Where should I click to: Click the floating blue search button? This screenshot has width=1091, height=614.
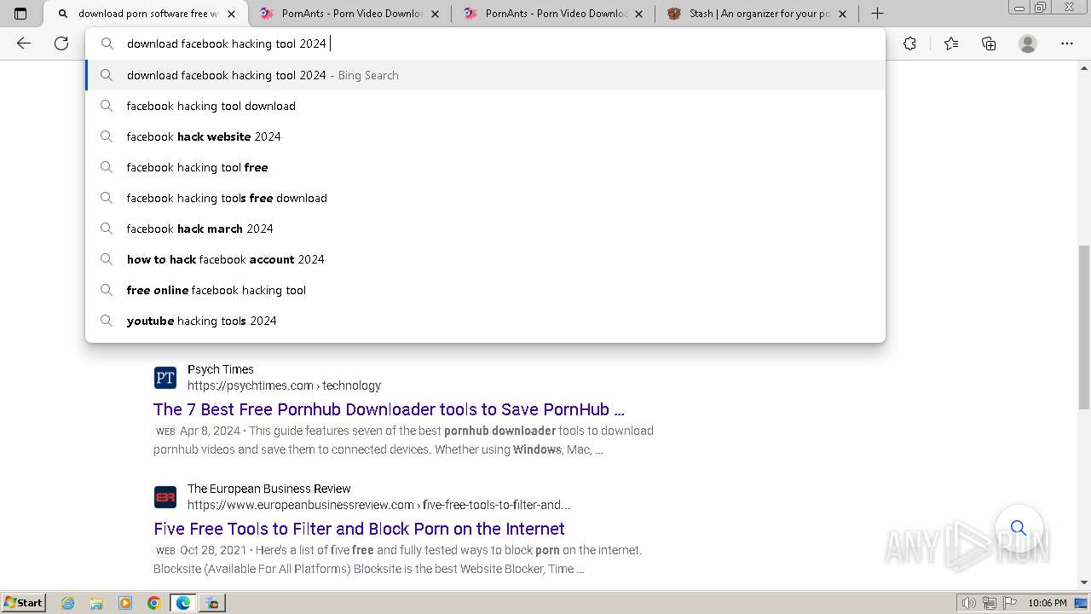1019,528
